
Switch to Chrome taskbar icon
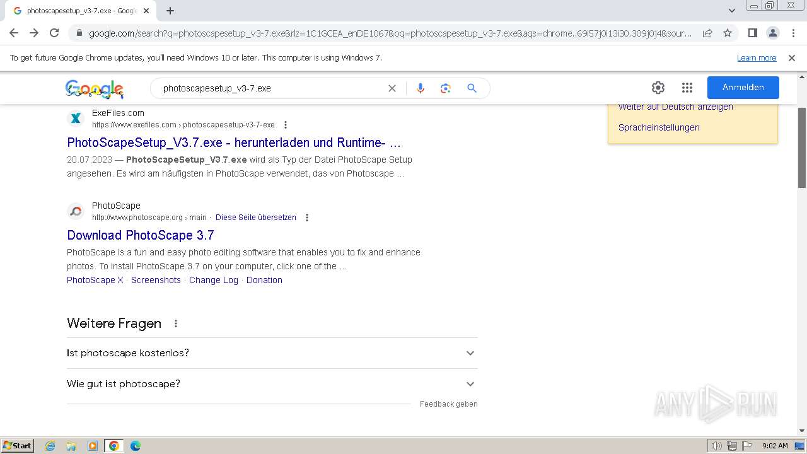[114, 446]
